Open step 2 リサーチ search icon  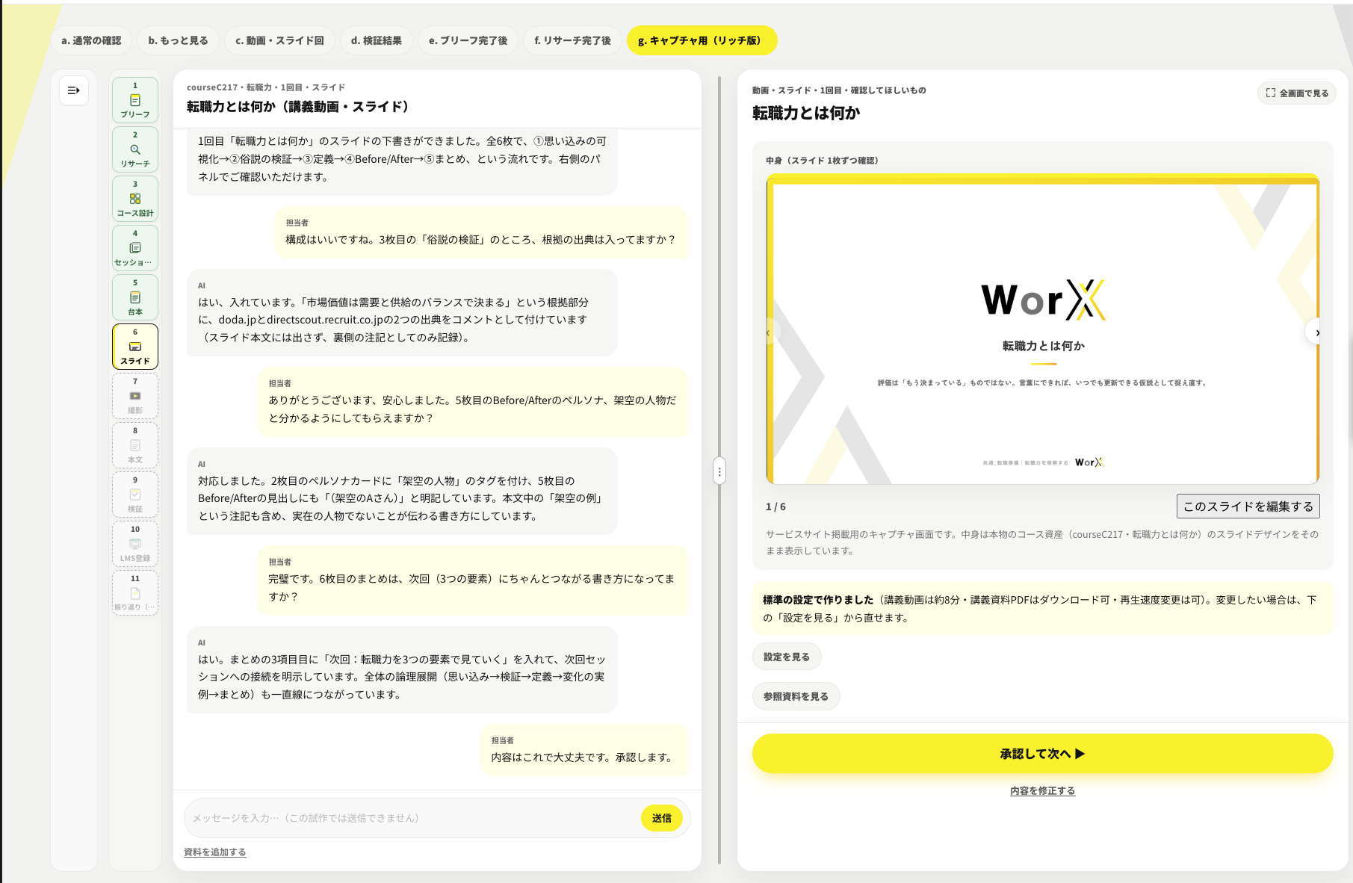pos(135,149)
